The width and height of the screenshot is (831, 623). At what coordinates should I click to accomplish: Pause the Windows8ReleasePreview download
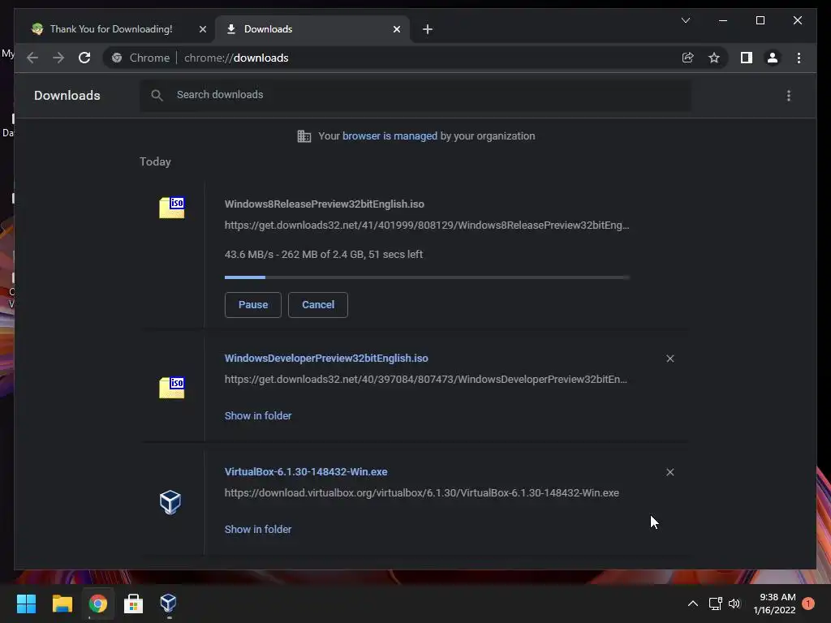click(x=253, y=305)
